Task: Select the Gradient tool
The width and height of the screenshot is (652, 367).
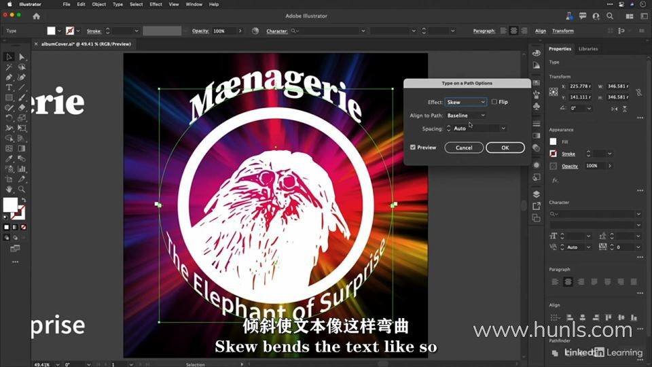Action: pos(22,148)
